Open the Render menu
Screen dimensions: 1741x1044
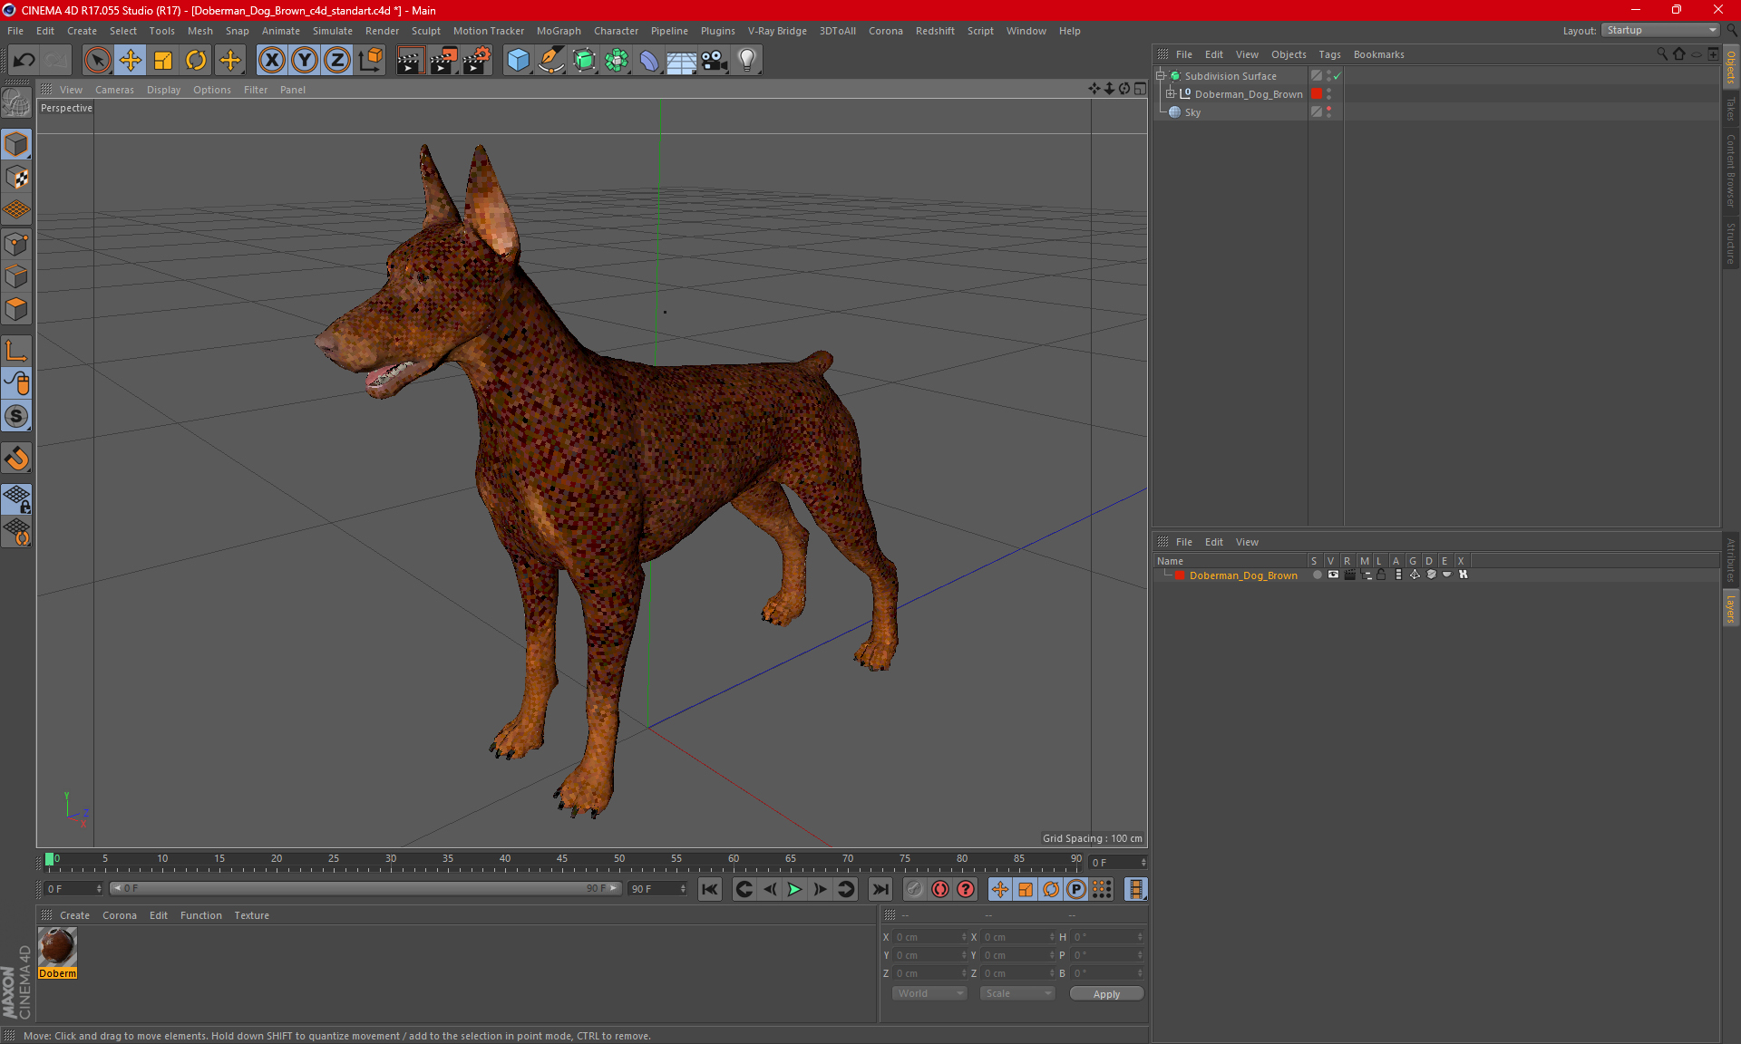[382, 31]
